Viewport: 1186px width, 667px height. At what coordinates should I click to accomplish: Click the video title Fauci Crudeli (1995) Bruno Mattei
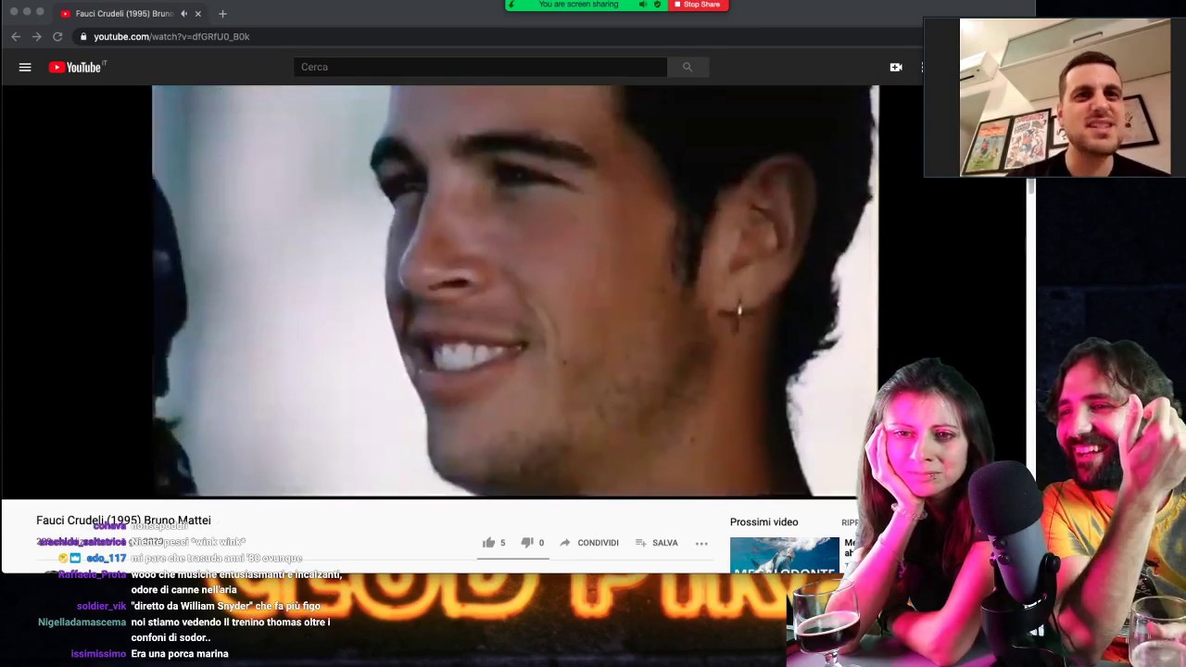point(123,520)
